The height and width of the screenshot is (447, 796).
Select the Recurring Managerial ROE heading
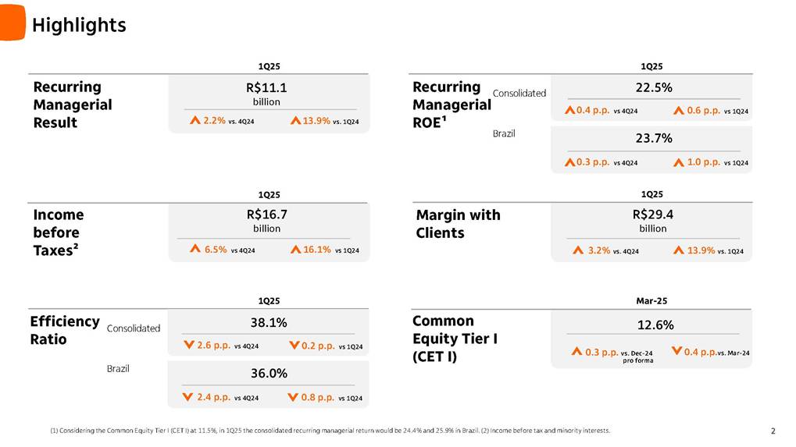click(x=451, y=105)
